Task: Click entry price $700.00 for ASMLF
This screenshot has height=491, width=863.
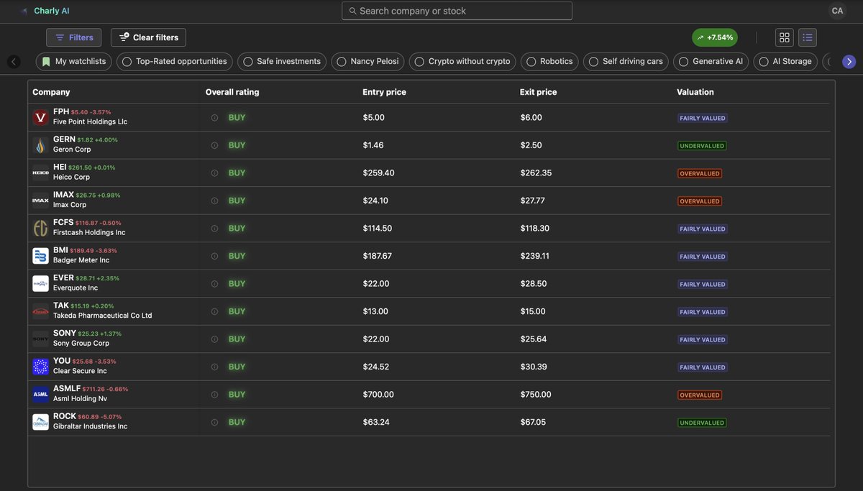Action: (x=378, y=395)
